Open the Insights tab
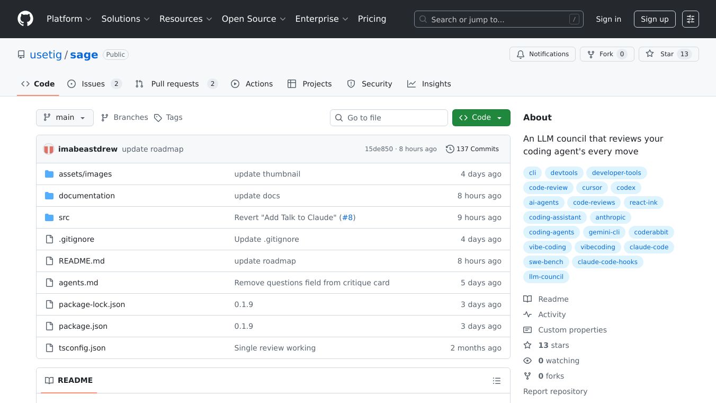 (x=429, y=84)
